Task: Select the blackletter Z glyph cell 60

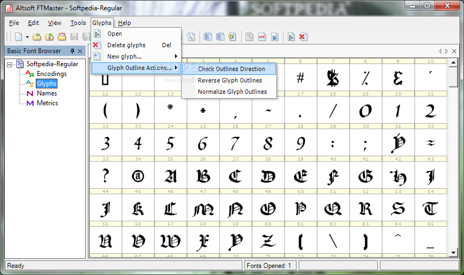Action: point(268,240)
